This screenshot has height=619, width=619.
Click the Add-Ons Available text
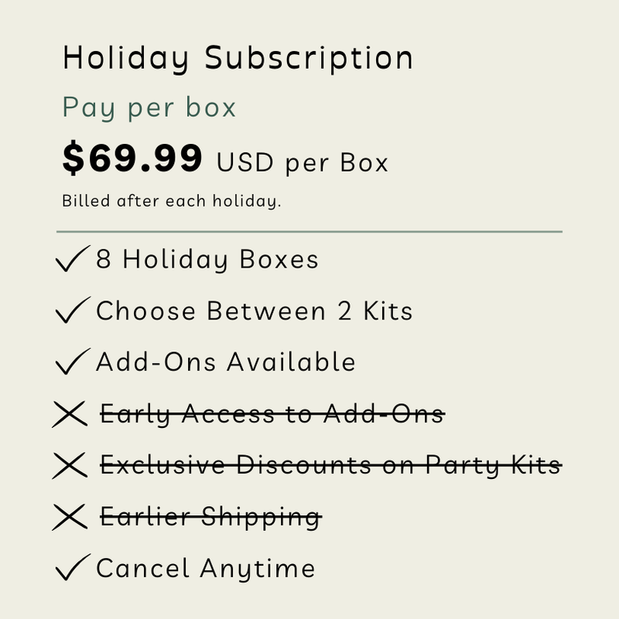[x=226, y=362]
